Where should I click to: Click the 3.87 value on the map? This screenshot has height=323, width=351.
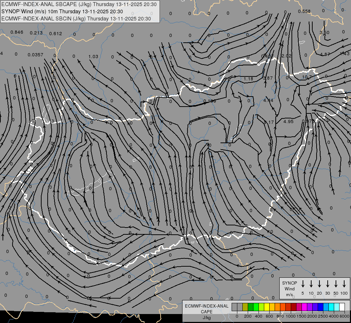(268, 78)
